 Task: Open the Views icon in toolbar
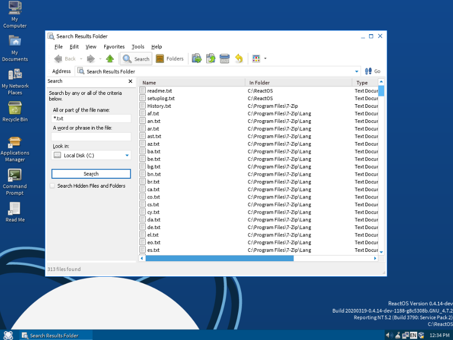coord(256,59)
